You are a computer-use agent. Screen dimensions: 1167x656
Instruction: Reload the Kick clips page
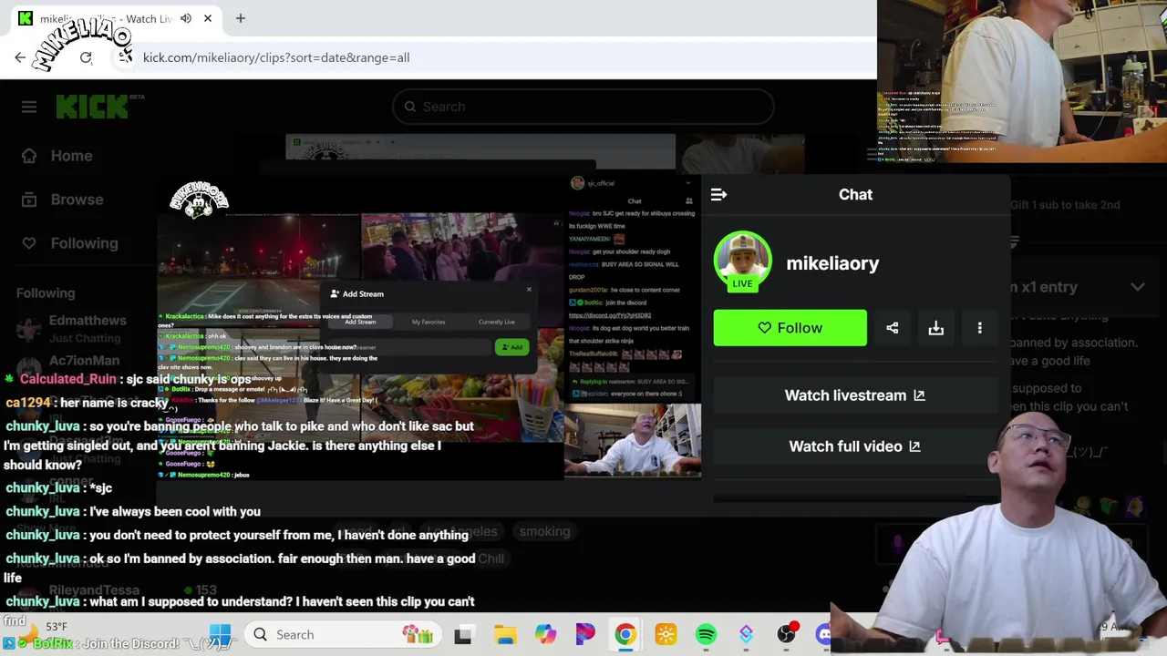click(86, 57)
